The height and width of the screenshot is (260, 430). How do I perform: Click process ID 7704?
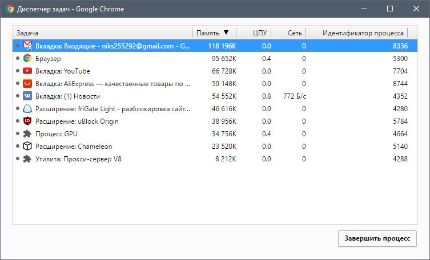(x=400, y=71)
